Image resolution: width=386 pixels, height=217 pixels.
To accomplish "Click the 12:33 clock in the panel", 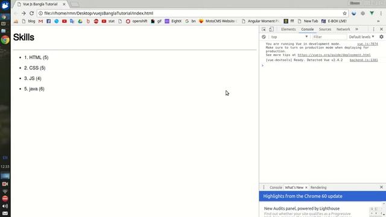I will click(5, 167).
